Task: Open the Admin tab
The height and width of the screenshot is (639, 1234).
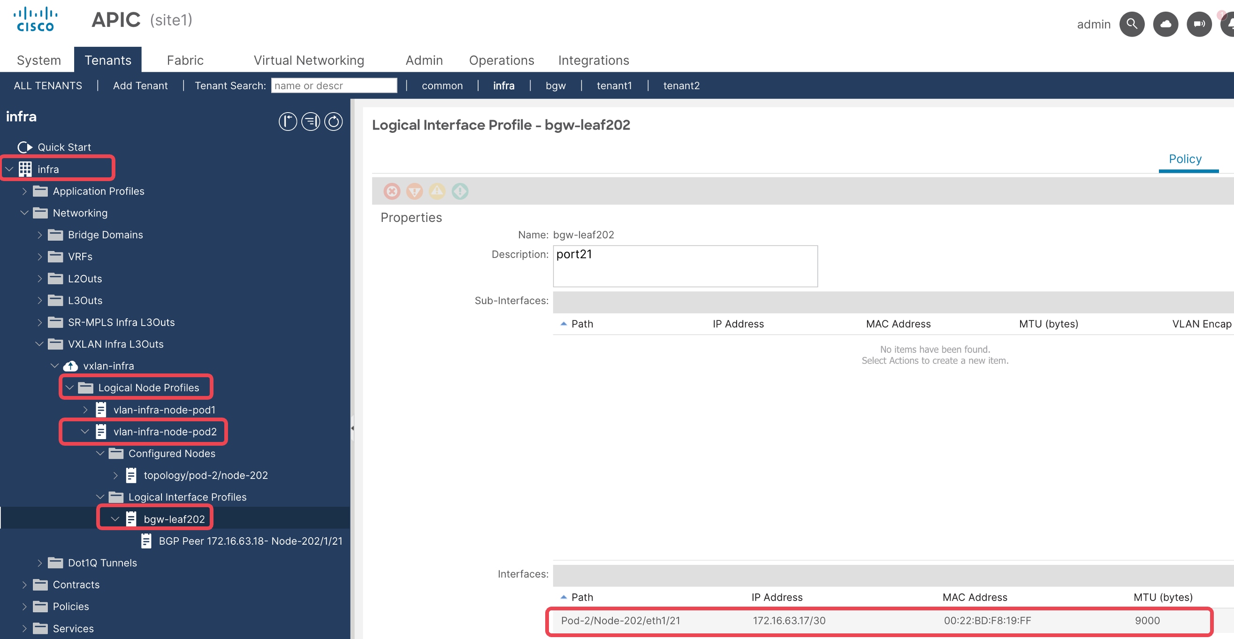Action: click(424, 61)
